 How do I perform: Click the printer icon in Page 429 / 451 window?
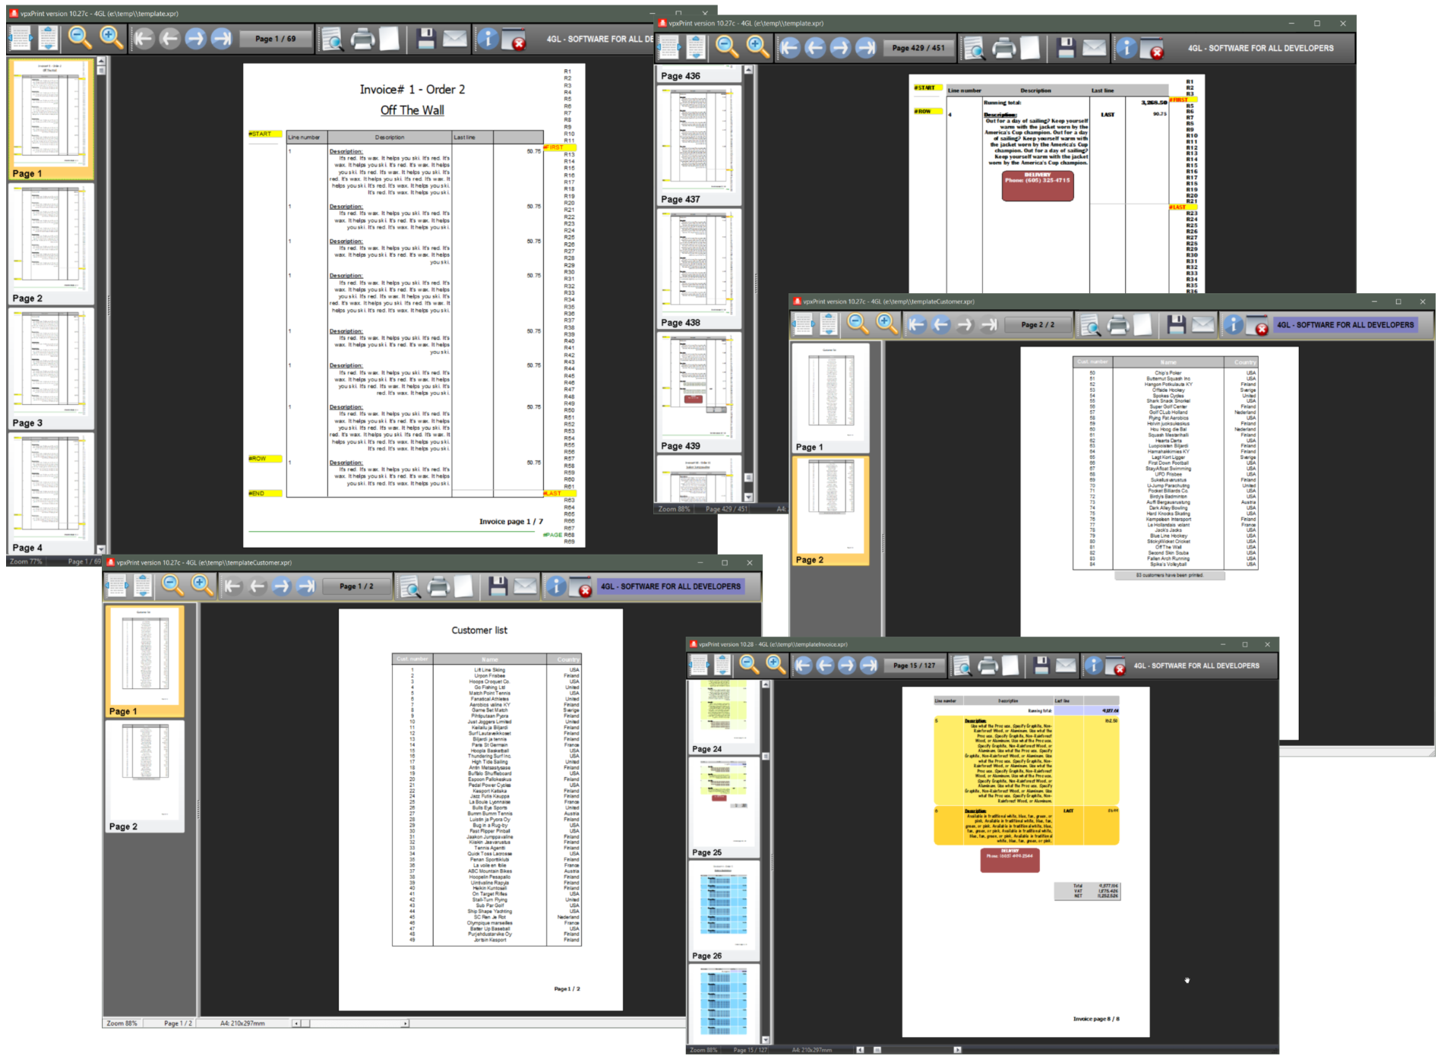1004,48
